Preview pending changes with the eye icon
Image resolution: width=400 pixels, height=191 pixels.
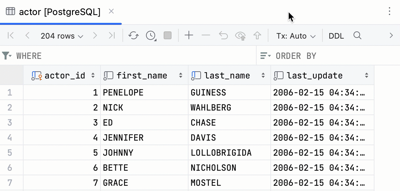(x=241, y=36)
